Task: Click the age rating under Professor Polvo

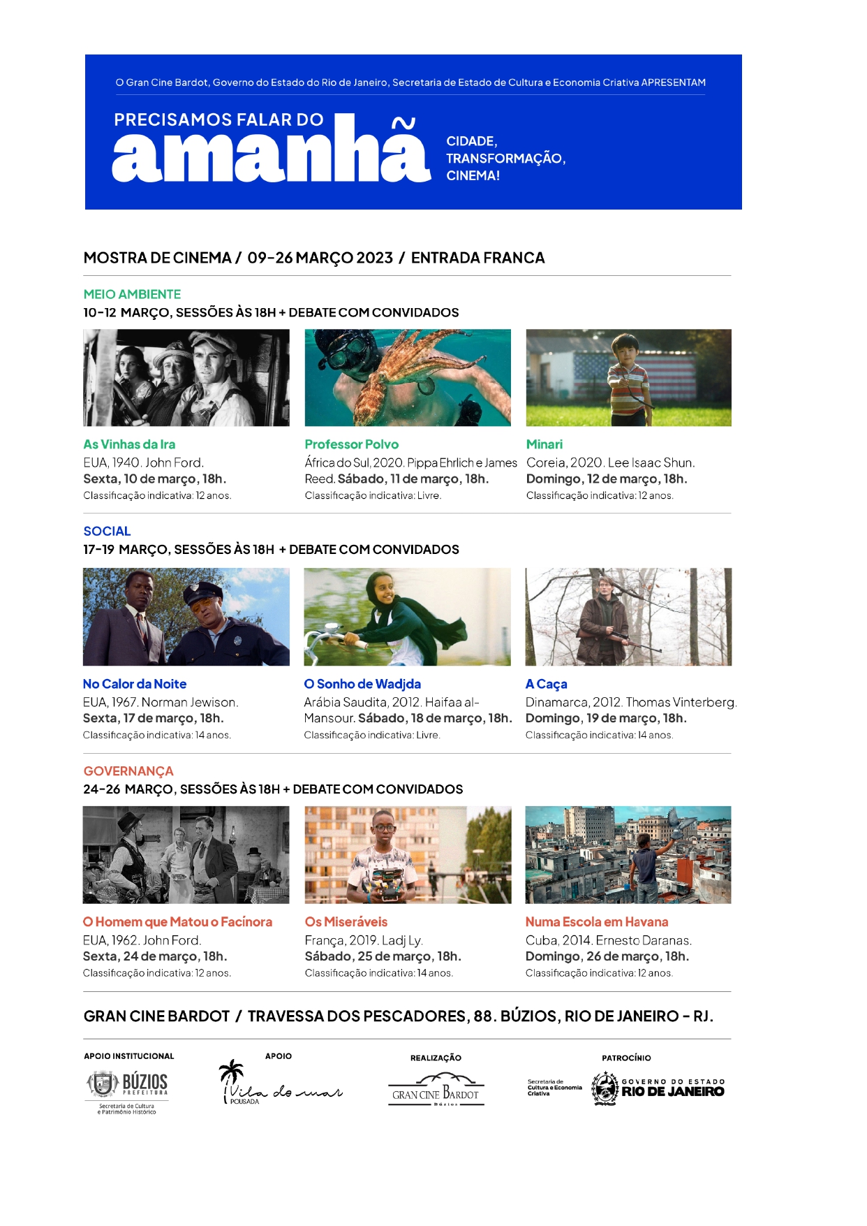Action: (373, 496)
